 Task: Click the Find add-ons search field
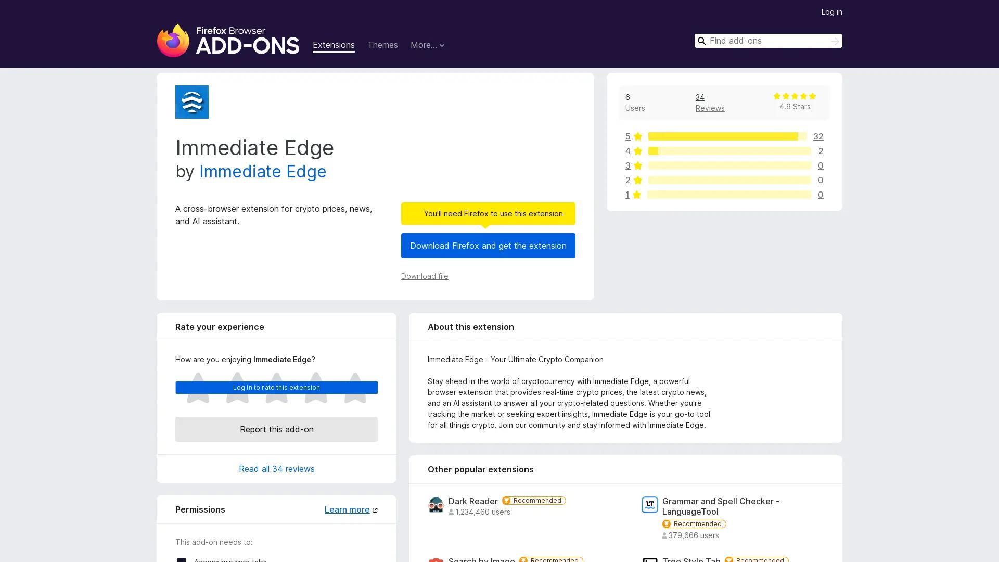click(765, 41)
